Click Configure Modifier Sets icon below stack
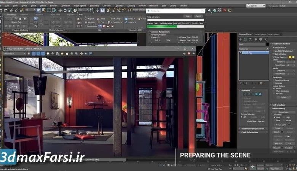The height and width of the screenshot is (171, 297). pyautogui.click(x=261, y=83)
